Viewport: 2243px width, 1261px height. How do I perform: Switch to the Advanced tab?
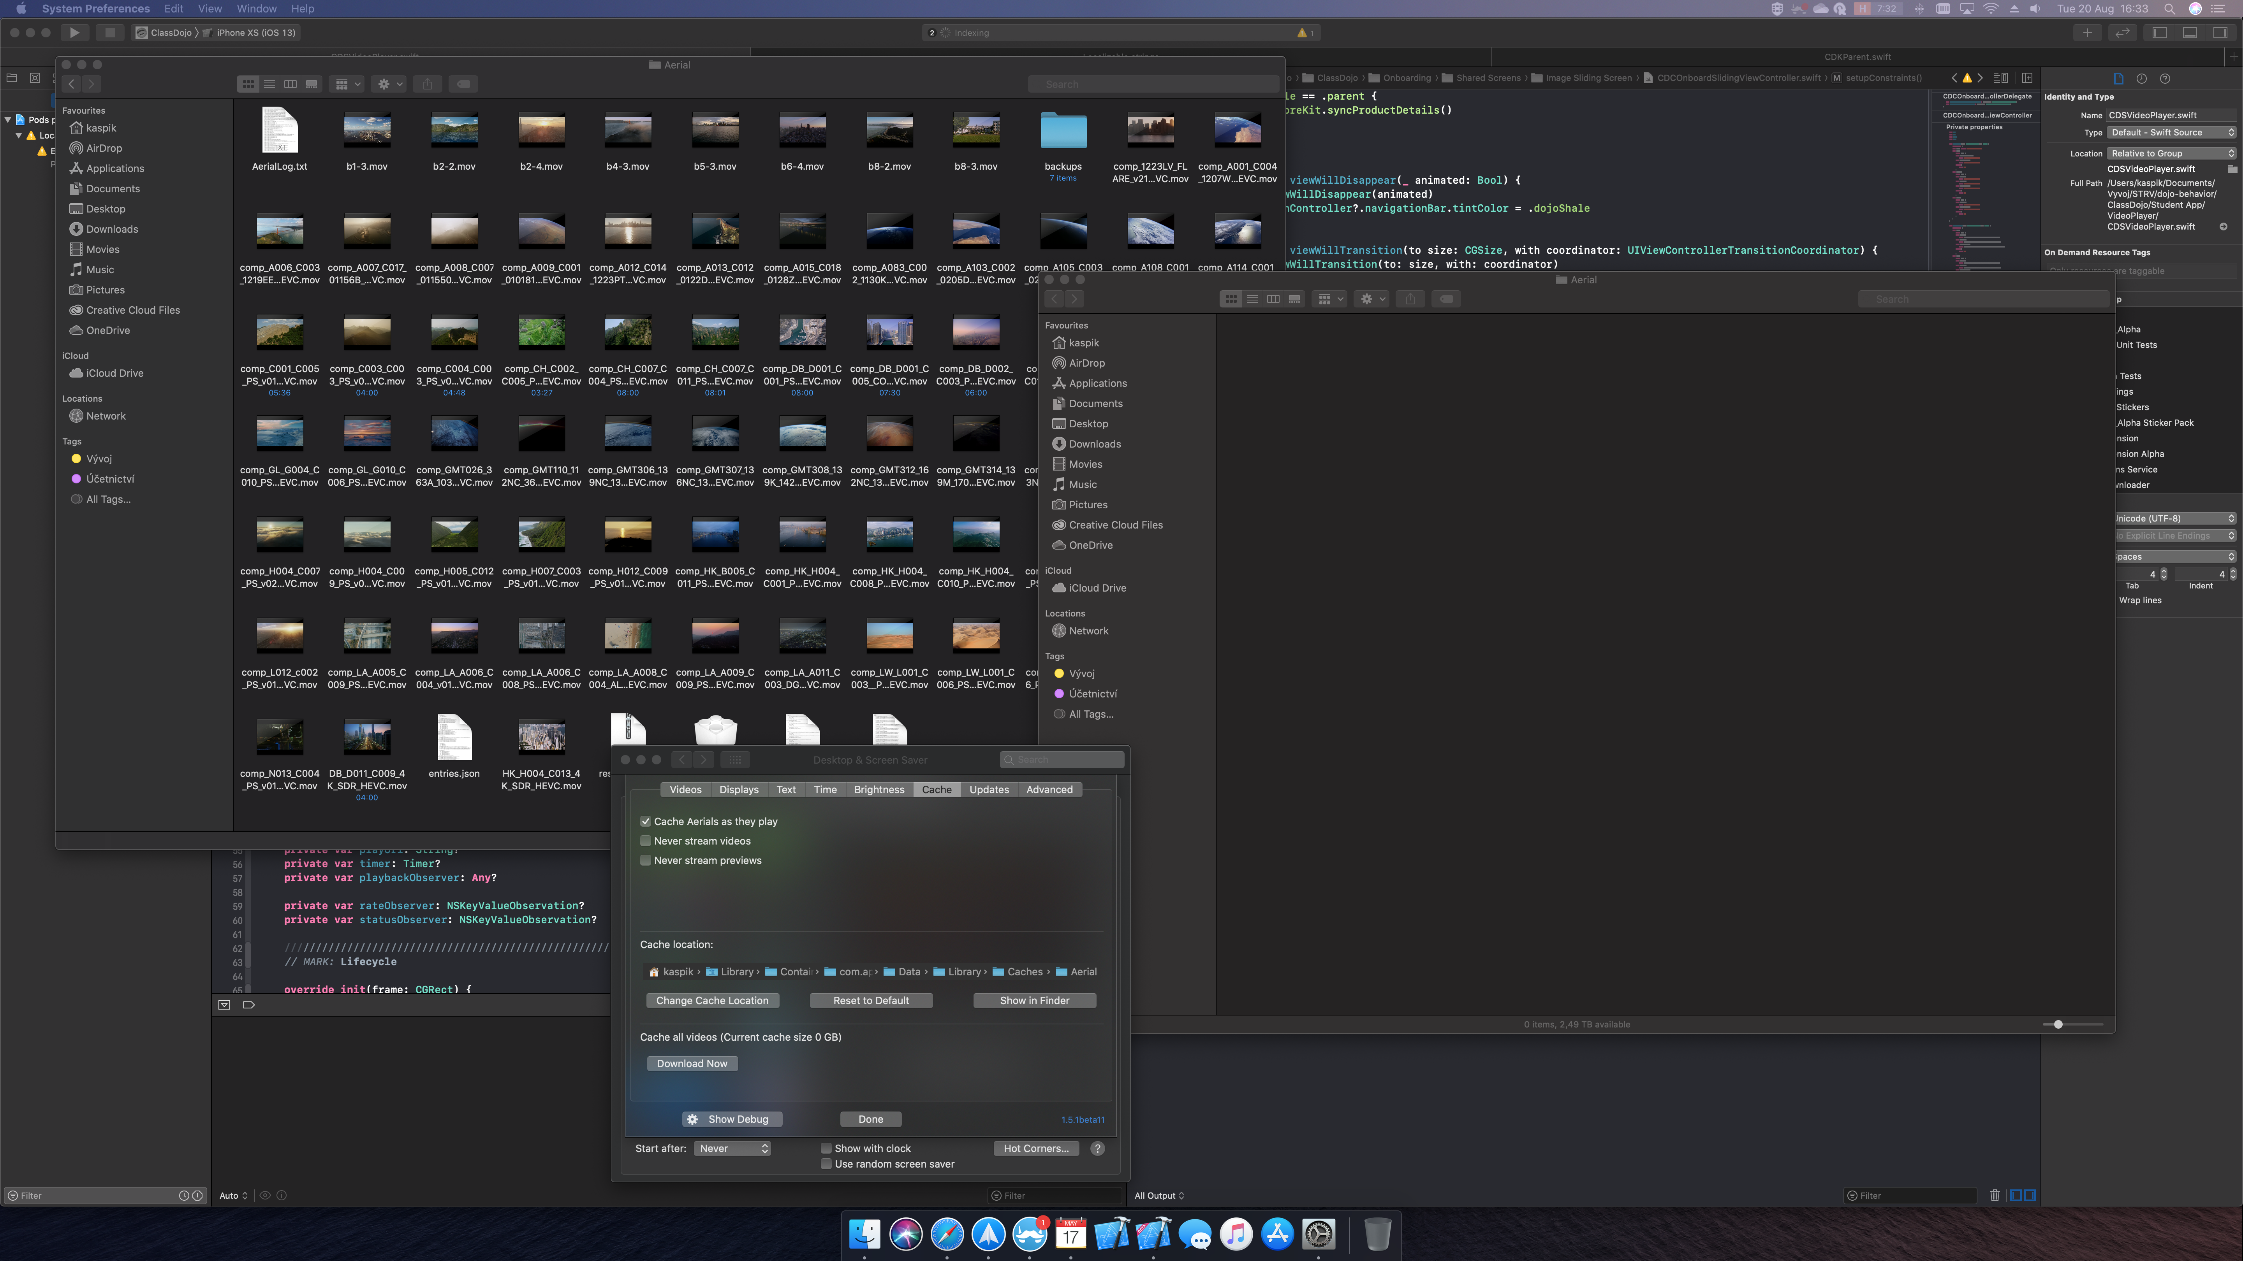pos(1049,790)
